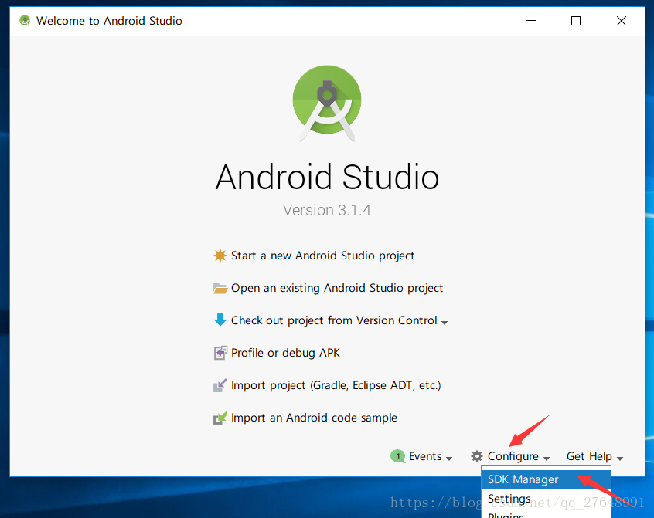The width and height of the screenshot is (654, 518).
Task: Select Profile or debug APK
Action: [x=285, y=353]
